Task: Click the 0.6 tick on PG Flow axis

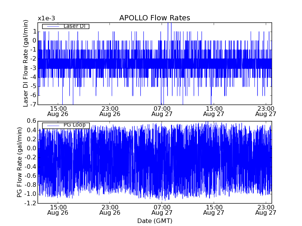Action: [x=31, y=121]
